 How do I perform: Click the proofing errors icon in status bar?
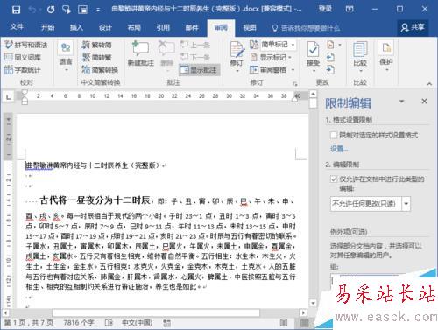[x=109, y=323]
